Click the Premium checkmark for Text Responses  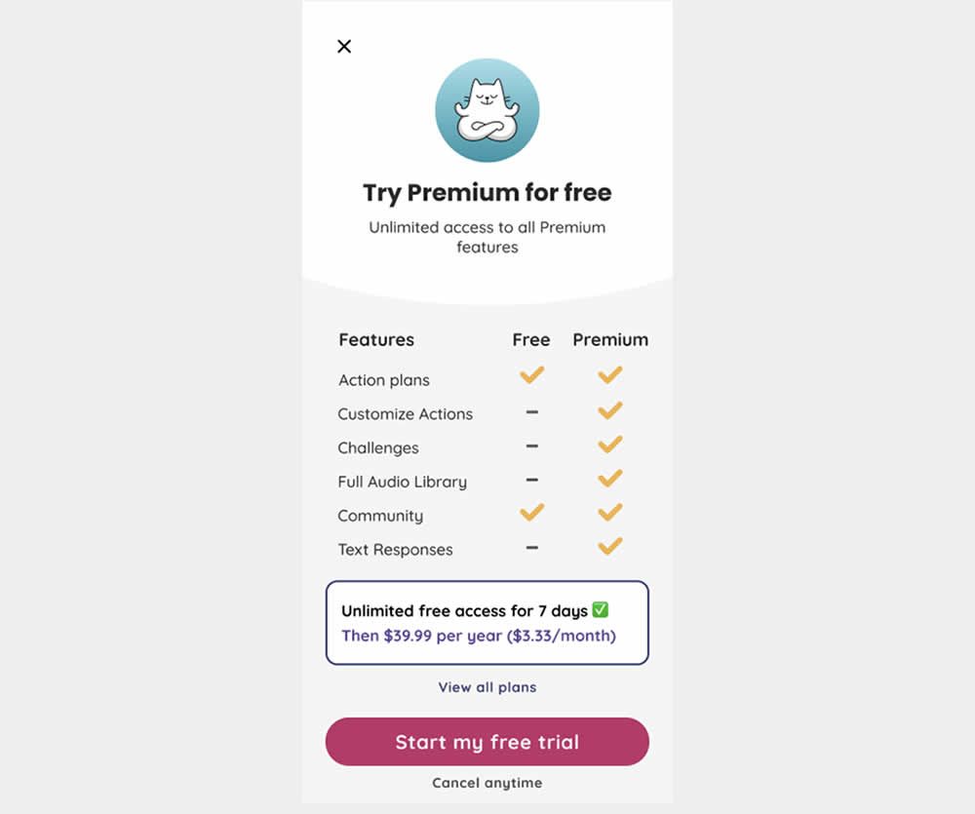point(610,546)
